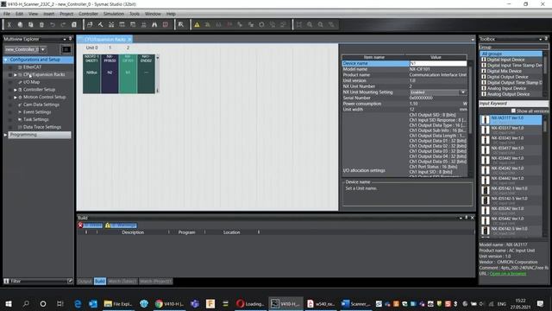Select Task Settings in the tree
The height and width of the screenshot is (311, 552).
point(36,119)
